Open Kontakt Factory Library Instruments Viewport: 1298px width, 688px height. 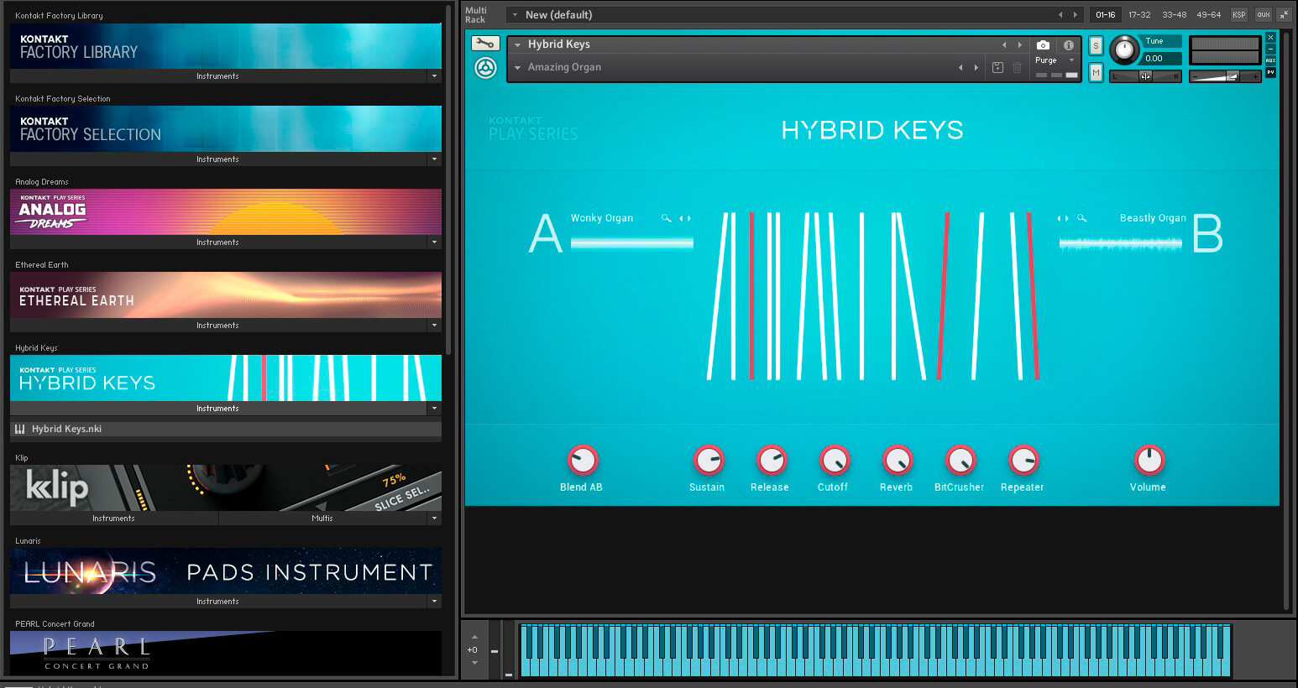[x=218, y=76]
